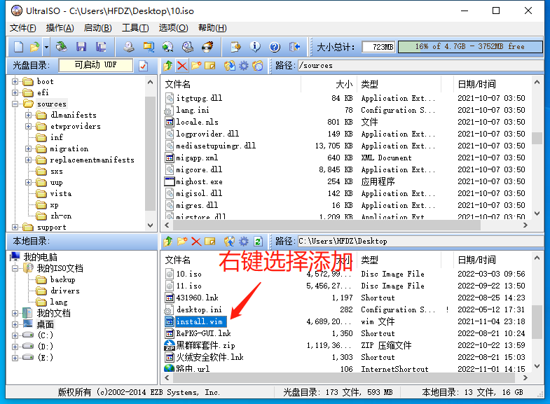This screenshot has height=404, width=550.
Task: Click the Burn CD/DVD image flaming disc icon
Action: point(207,47)
